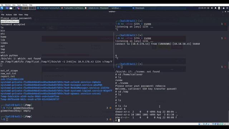Click the VirtualBox Right Ctrl host key indicator
The width and height of the screenshot is (229, 129).
point(226,124)
